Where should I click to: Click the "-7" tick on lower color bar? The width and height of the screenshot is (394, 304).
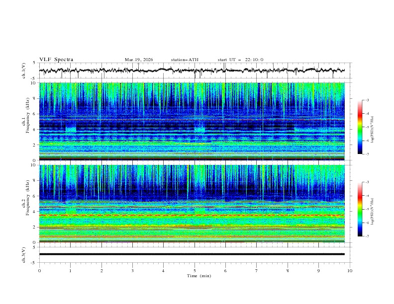(x=367, y=236)
